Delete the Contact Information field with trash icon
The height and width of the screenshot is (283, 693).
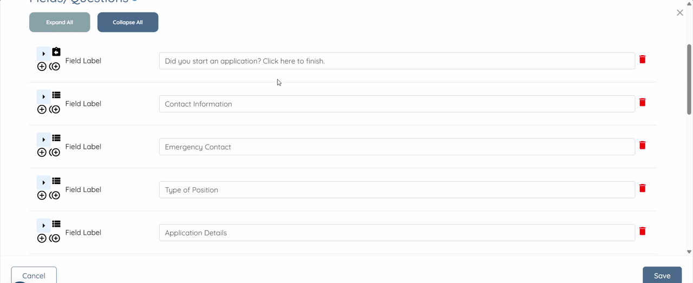[x=643, y=102]
